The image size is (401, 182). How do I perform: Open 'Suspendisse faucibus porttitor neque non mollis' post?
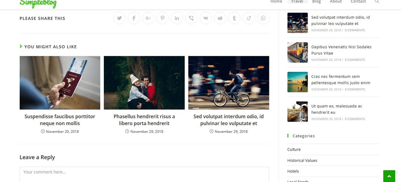tap(60, 120)
